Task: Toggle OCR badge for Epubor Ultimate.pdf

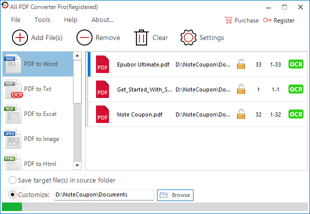Action: 296,64
